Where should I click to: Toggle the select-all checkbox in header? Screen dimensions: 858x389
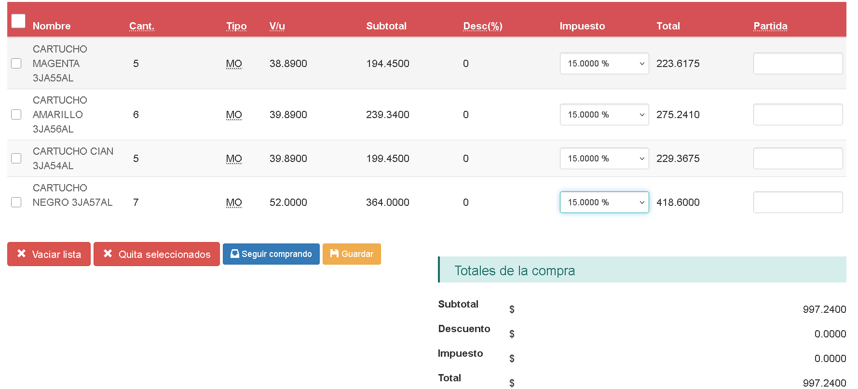18,21
